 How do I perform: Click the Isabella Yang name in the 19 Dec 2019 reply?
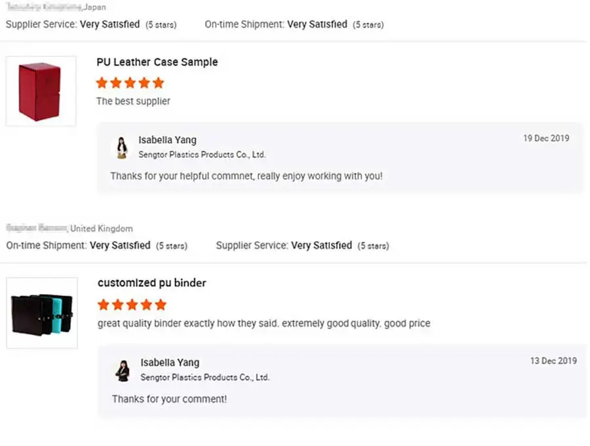[167, 139]
